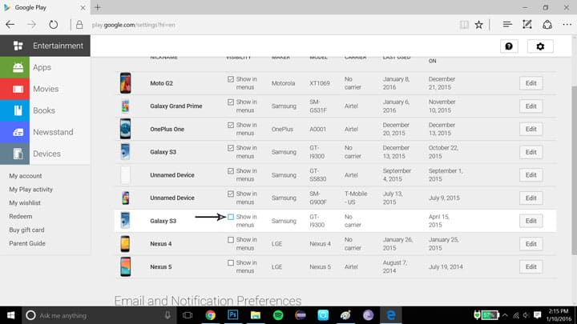The width and height of the screenshot is (577, 324).
Task: Open the Edge Hub lines icon
Action: tap(507, 25)
